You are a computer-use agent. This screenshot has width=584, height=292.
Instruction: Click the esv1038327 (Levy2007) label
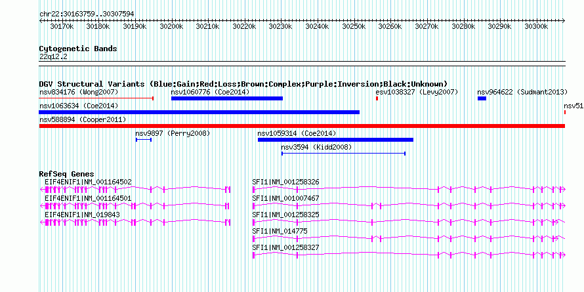pyautogui.click(x=417, y=92)
